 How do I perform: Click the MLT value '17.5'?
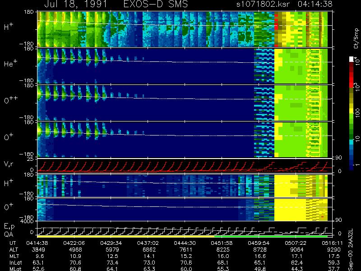pos(334,256)
